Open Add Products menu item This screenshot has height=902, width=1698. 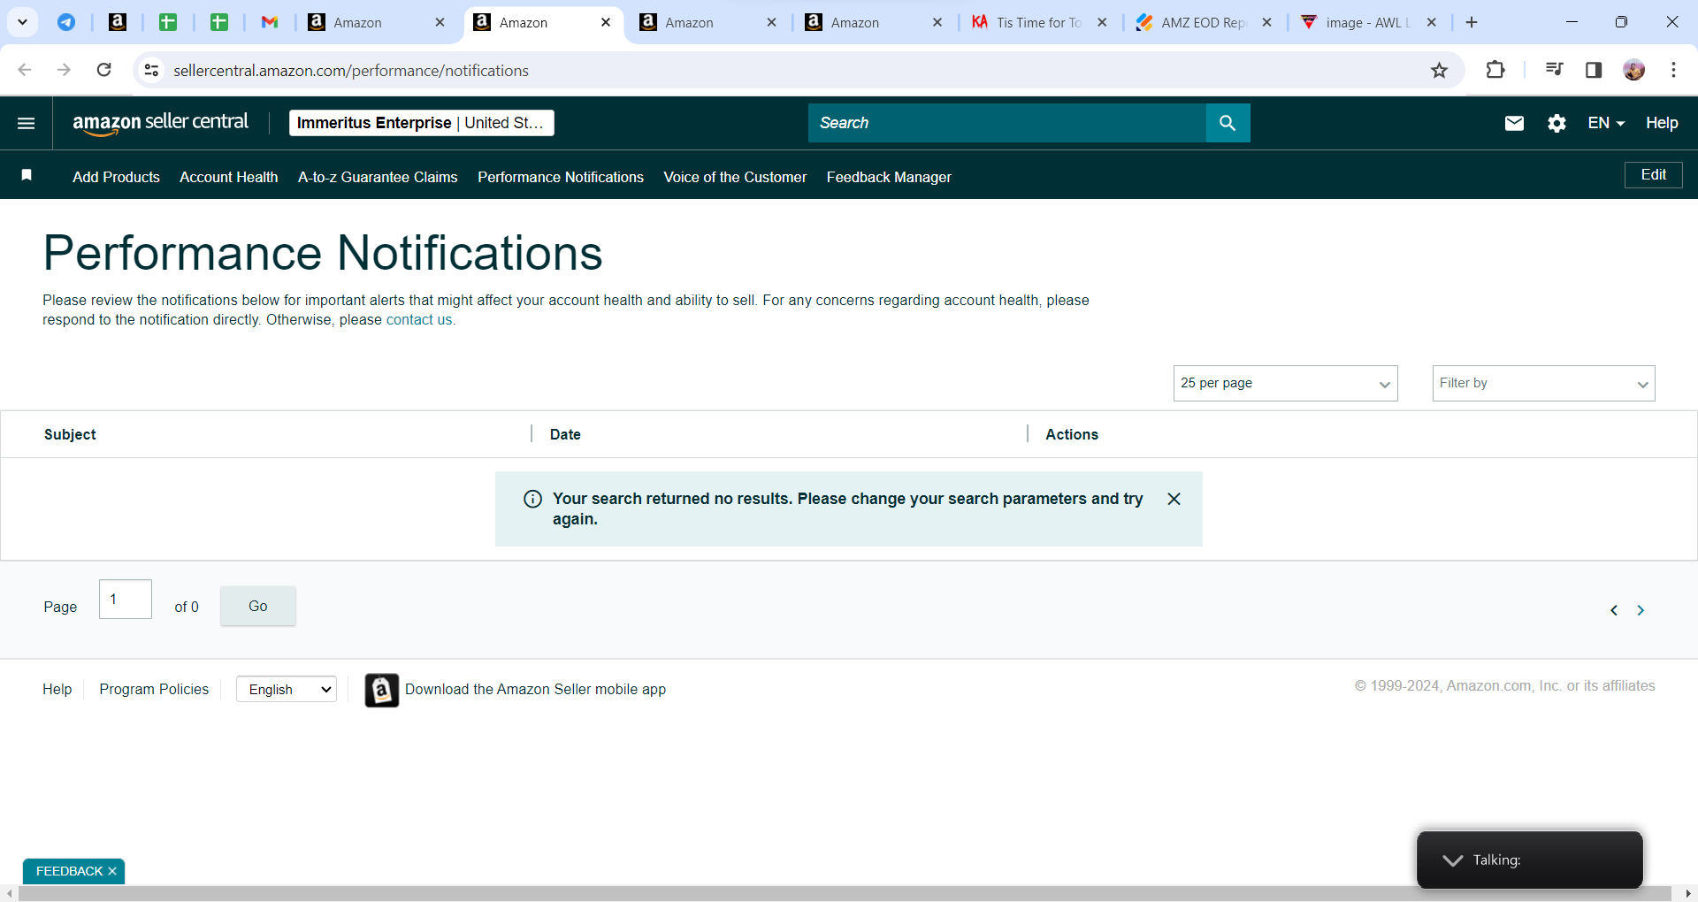coord(116,177)
